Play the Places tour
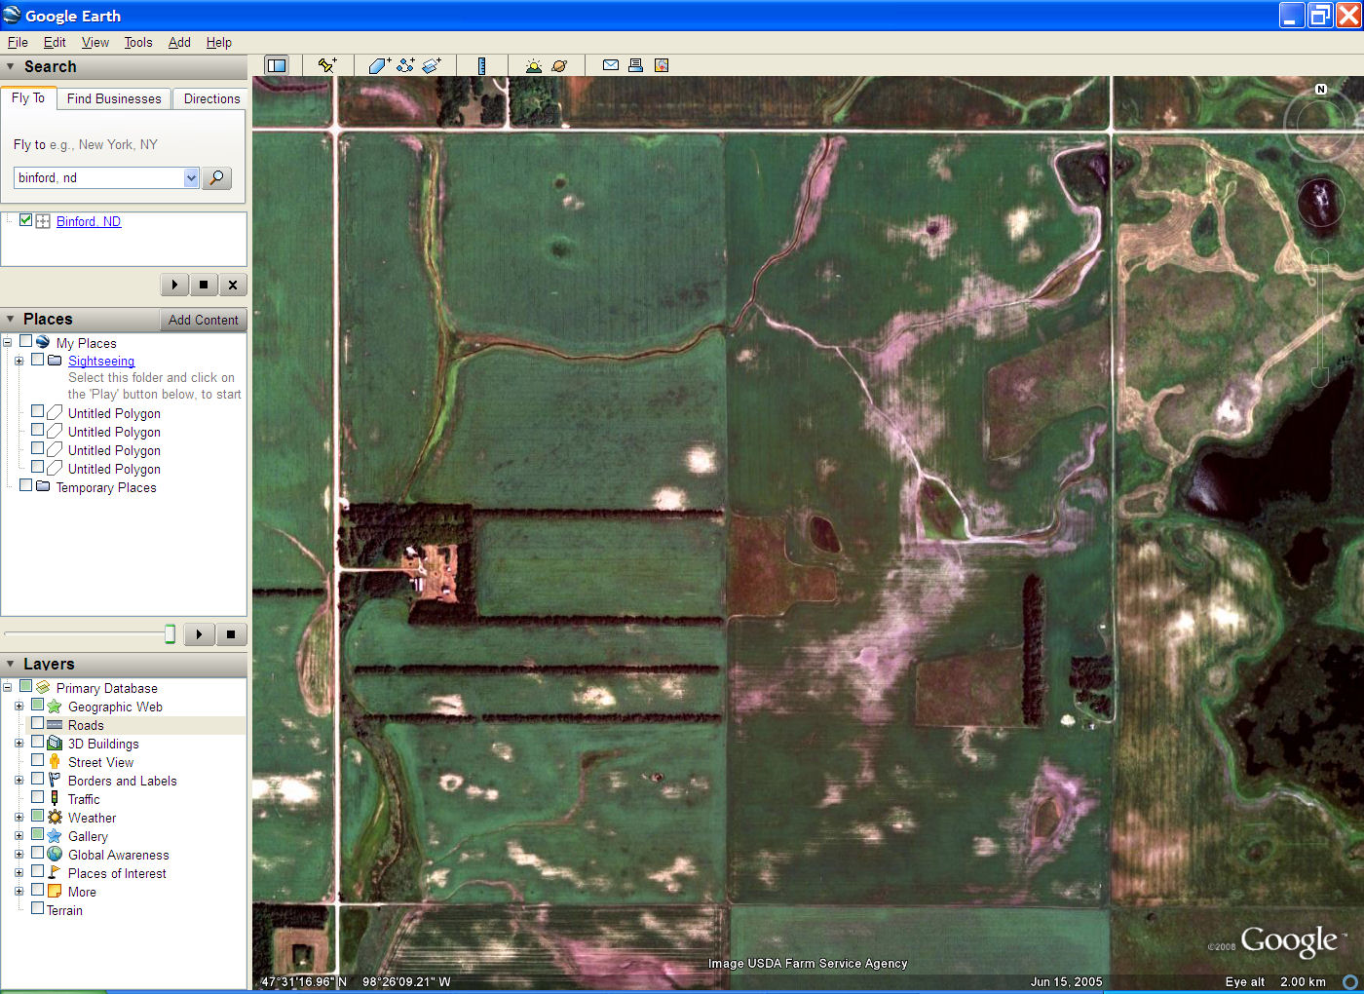The height and width of the screenshot is (994, 1364). [x=200, y=634]
